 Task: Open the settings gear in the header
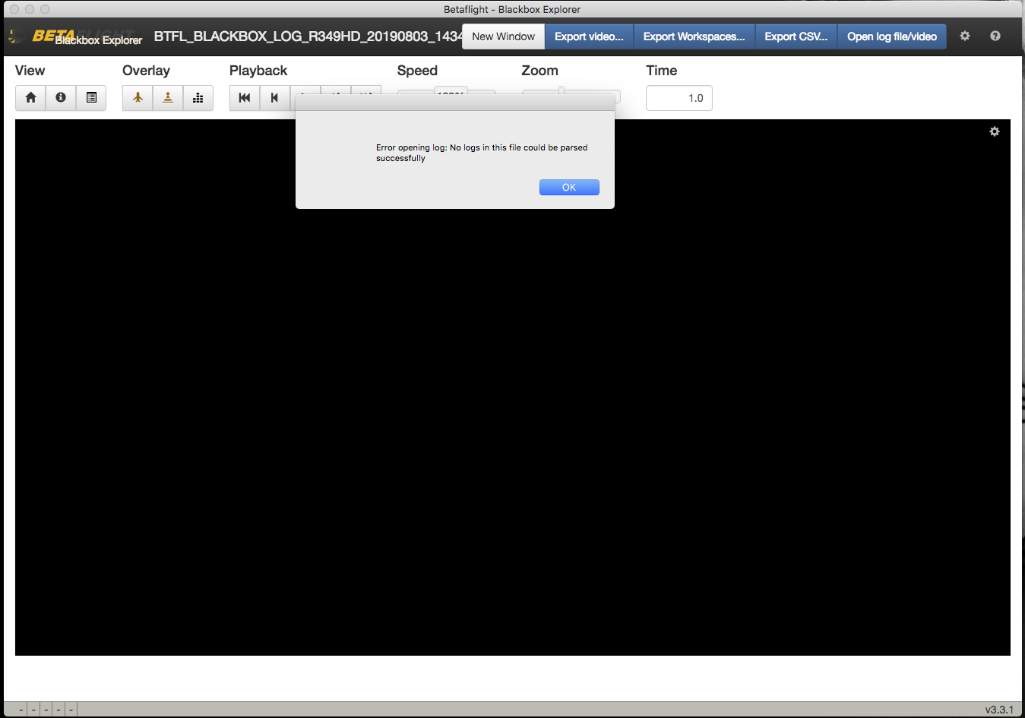[x=964, y=36]
